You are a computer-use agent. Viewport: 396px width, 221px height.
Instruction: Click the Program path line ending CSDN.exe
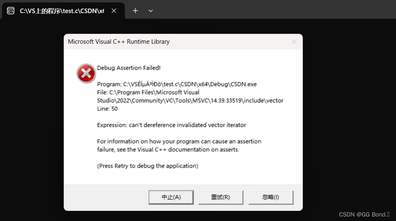[177, 84]
